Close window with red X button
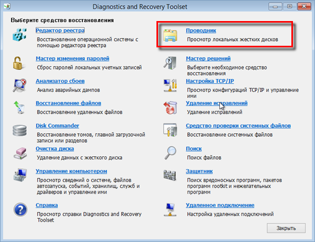 point(304,7)
